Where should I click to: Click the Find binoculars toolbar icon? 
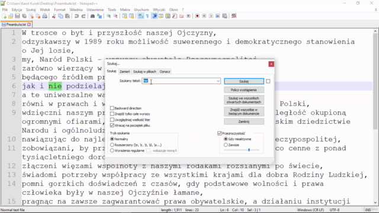[x=92, y=16]
